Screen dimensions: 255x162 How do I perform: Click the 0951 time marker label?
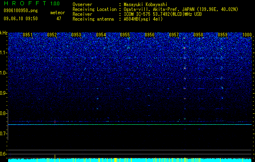click(x=28, y=35)
